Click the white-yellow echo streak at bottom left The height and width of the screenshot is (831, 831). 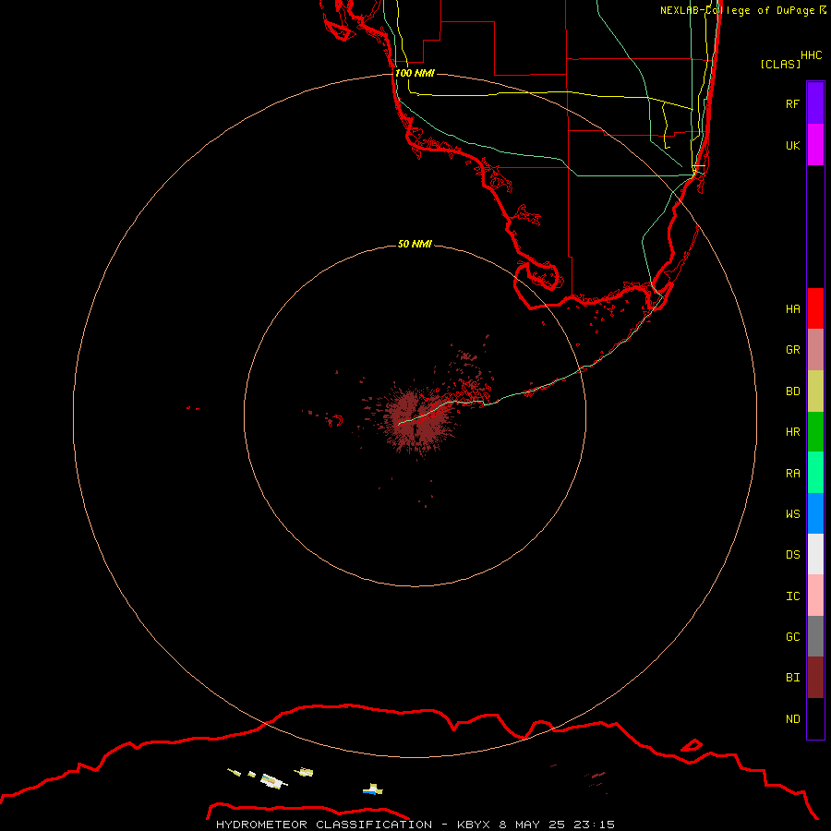coord(273,781)
